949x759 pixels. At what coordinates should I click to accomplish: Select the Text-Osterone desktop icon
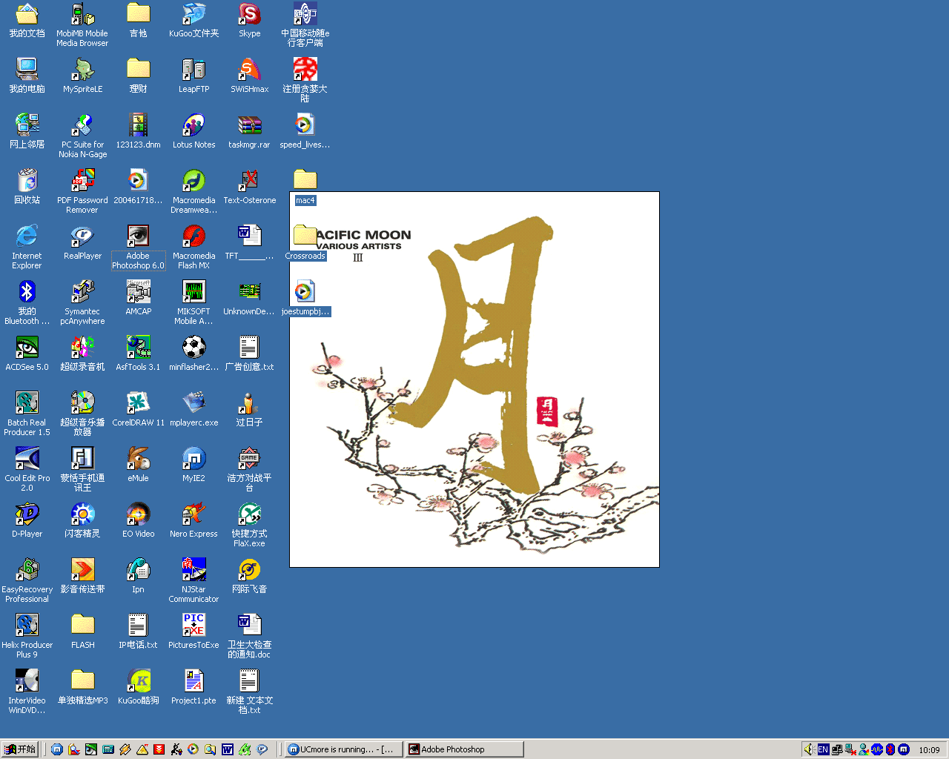coord(249,187)
